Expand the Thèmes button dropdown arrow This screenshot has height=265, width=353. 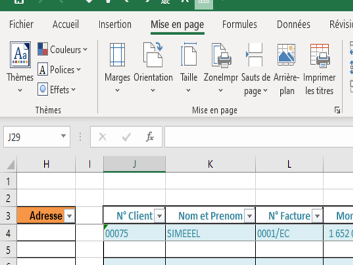click(20, 90)
